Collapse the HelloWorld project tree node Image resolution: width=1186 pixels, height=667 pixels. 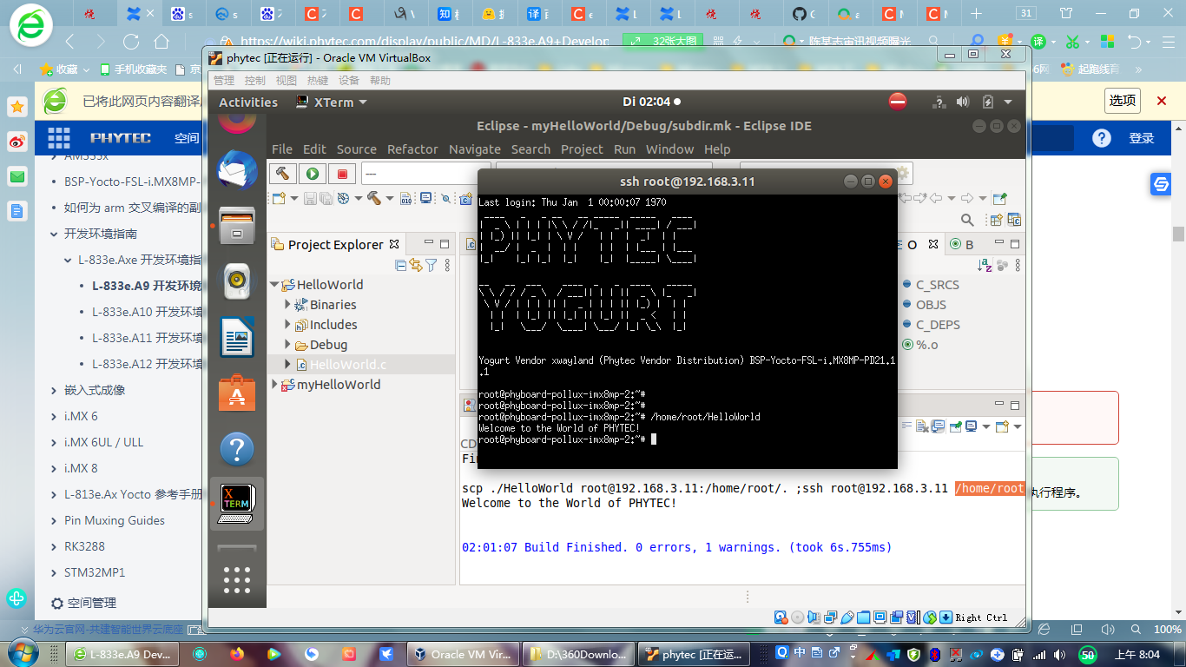274,285
